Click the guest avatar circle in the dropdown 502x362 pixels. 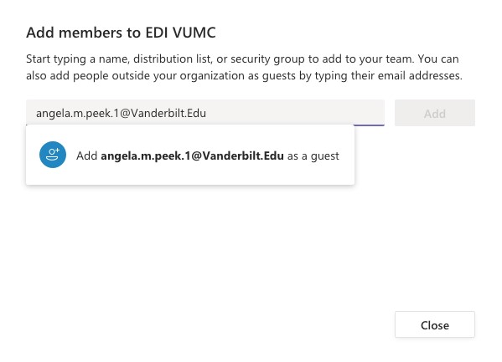click(53, 155)
